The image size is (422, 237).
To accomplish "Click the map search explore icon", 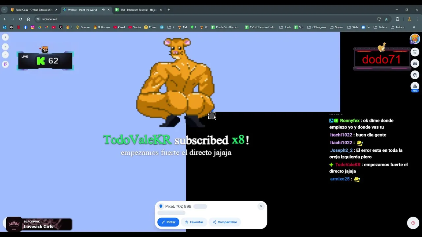I will [415, 75].
